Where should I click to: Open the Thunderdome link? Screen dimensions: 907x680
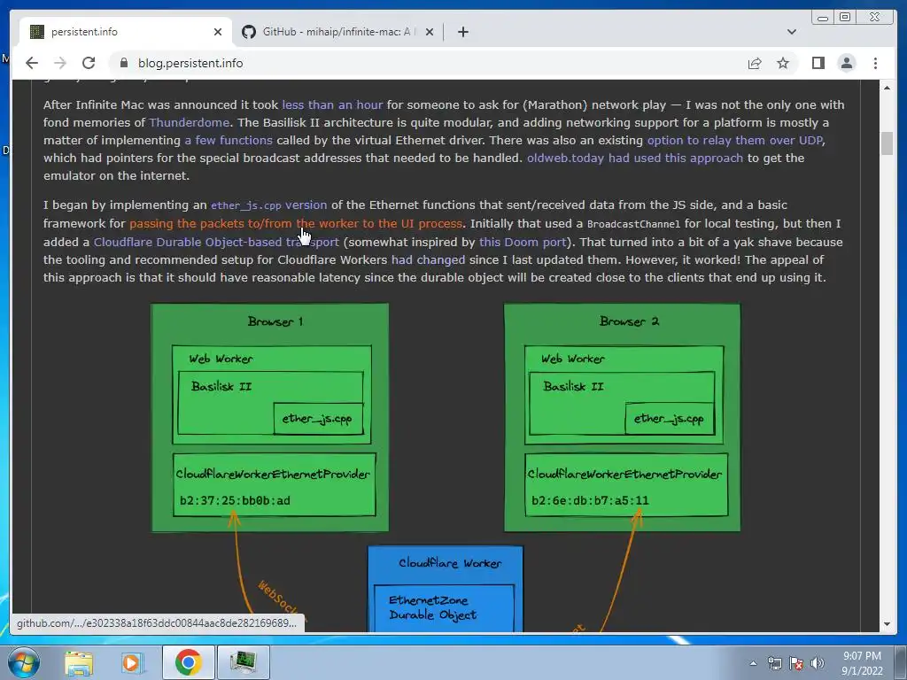[190, 122]
